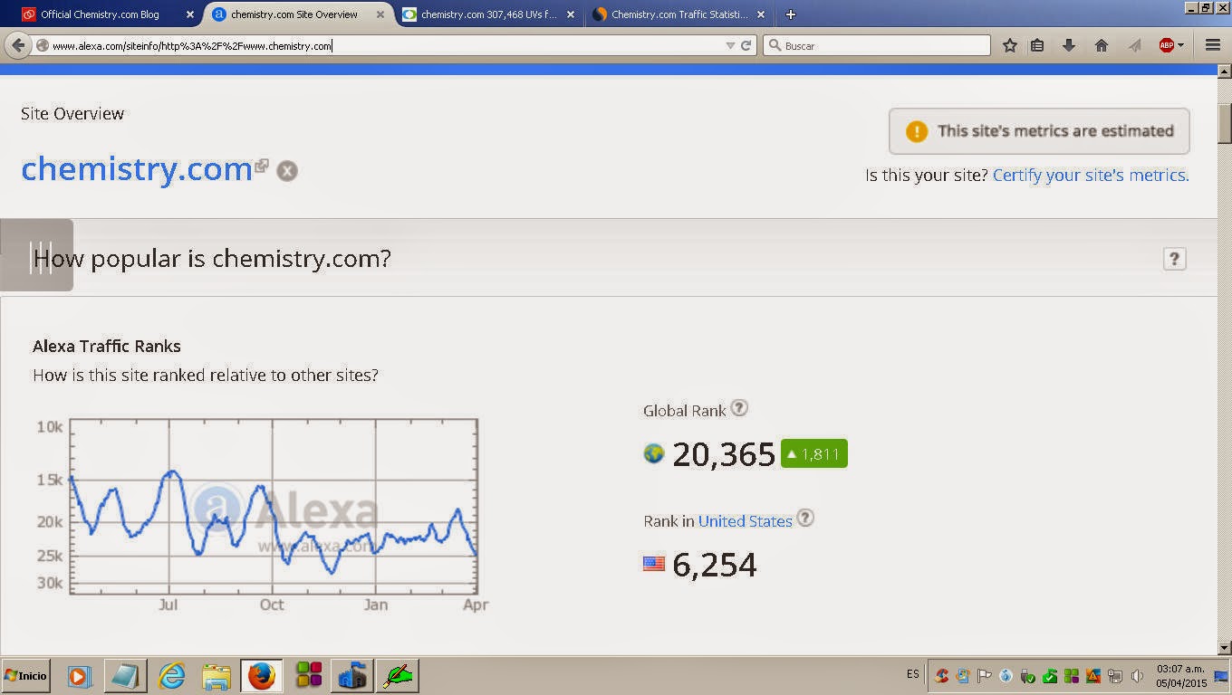Close the Chemistry.com Traffic Statistics tab

pos(760,14)
